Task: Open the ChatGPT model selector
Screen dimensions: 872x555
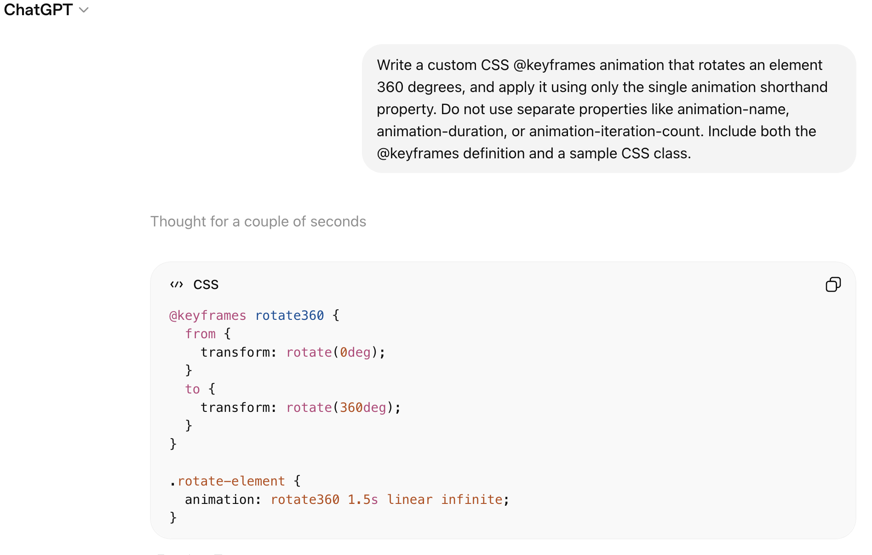Action: (x=46, y=10)
